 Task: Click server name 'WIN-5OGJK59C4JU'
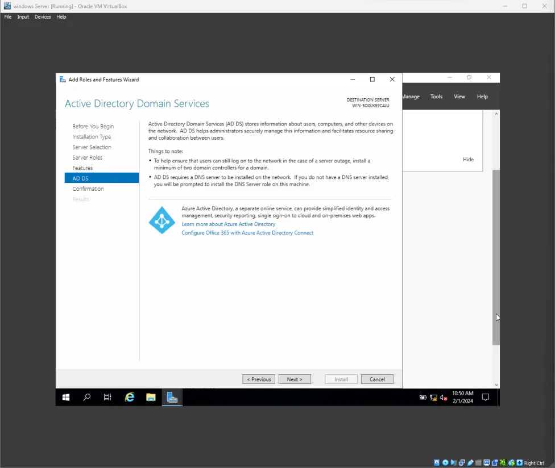[371, 106]
